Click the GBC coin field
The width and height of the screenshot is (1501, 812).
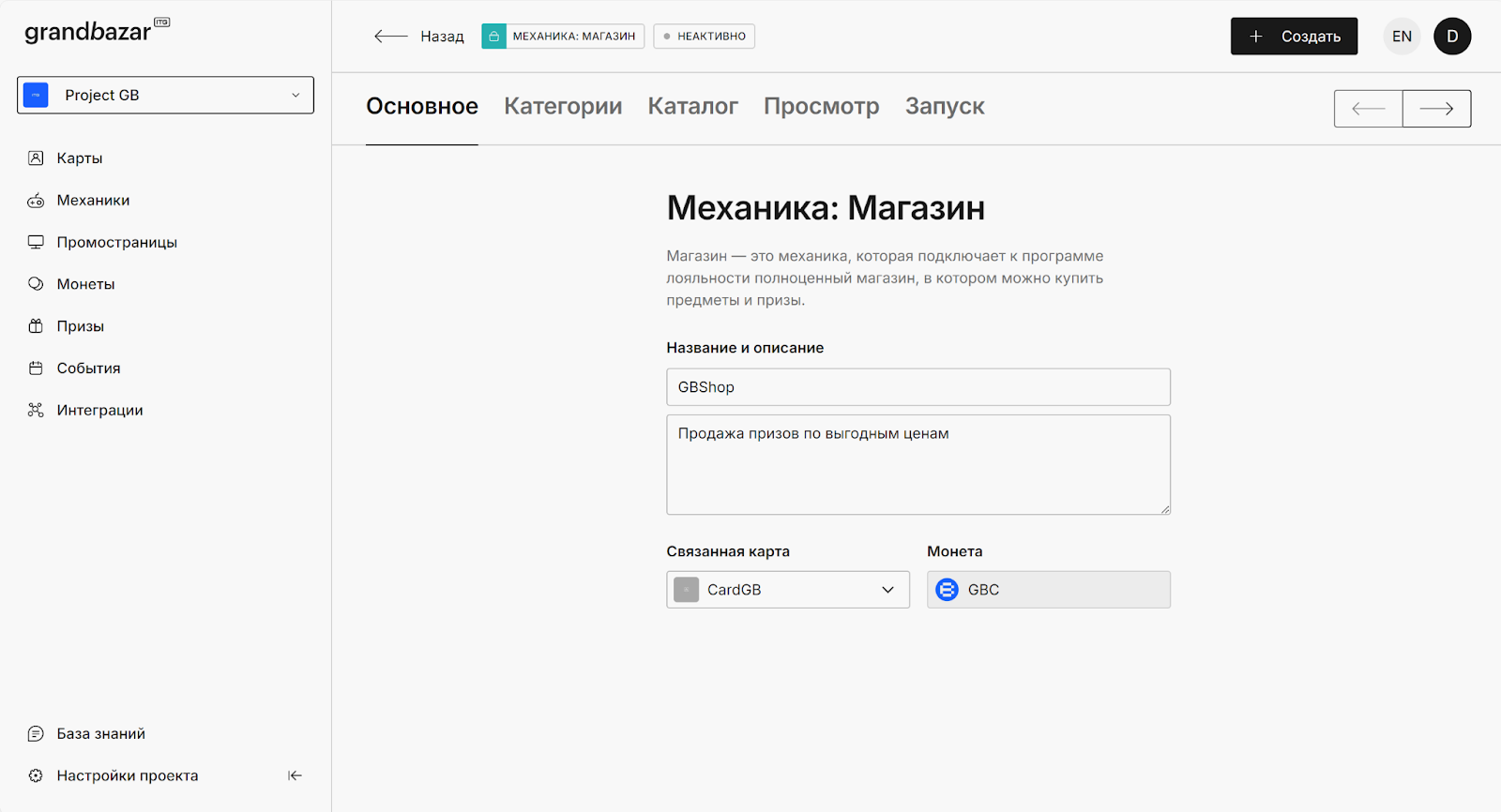[1049, 590]
